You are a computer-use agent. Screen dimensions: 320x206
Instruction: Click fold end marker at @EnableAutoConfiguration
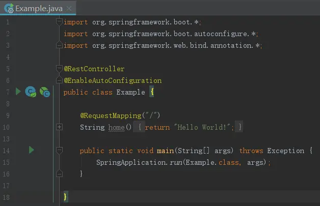(59, 80)
